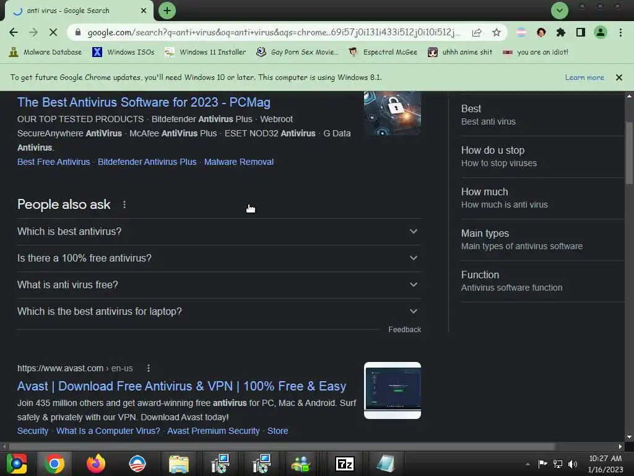Click the share page icon in address bar
The width and height of the screenshot is (634, 476).
click(x=477, y=32)
